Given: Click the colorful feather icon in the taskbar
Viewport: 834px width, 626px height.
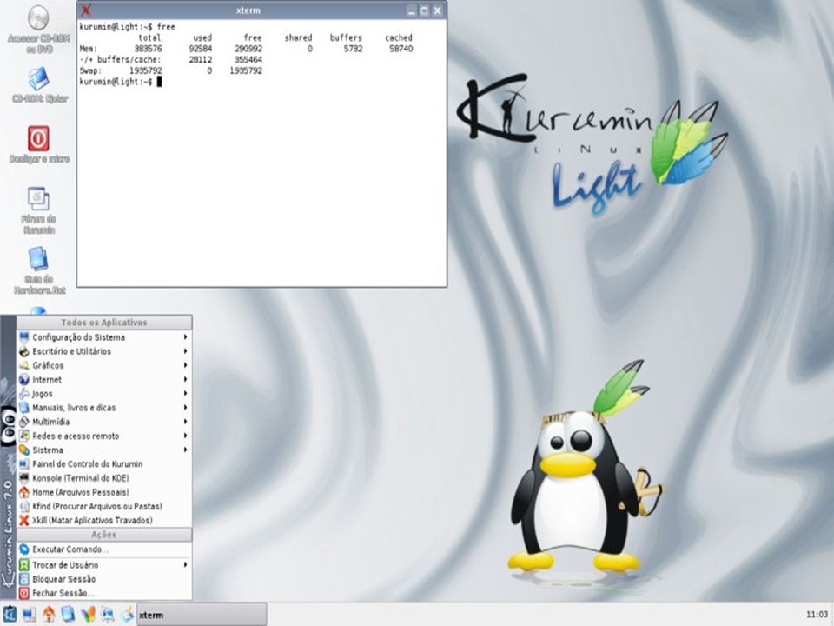Looking at the screenshot, I should pos(88,615).
